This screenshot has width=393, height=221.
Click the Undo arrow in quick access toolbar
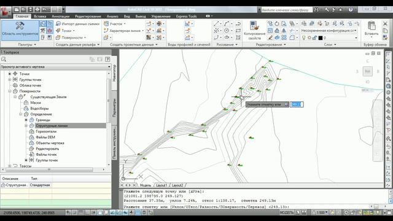click(x=44, y=10)
